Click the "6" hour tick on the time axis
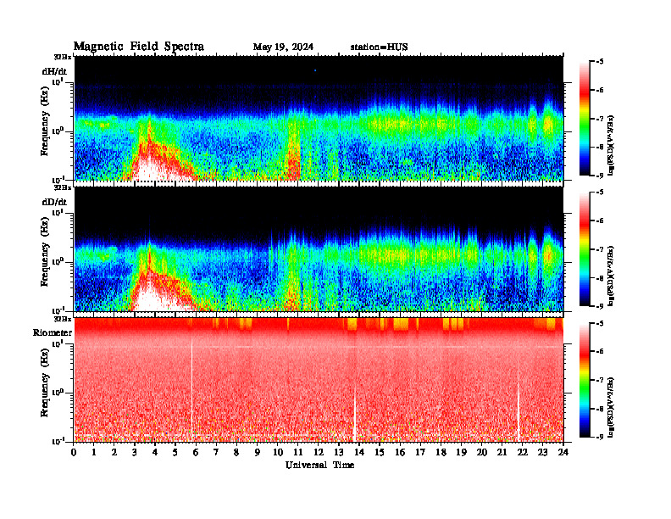Screen dimensions: 671x519 point(196,452)
